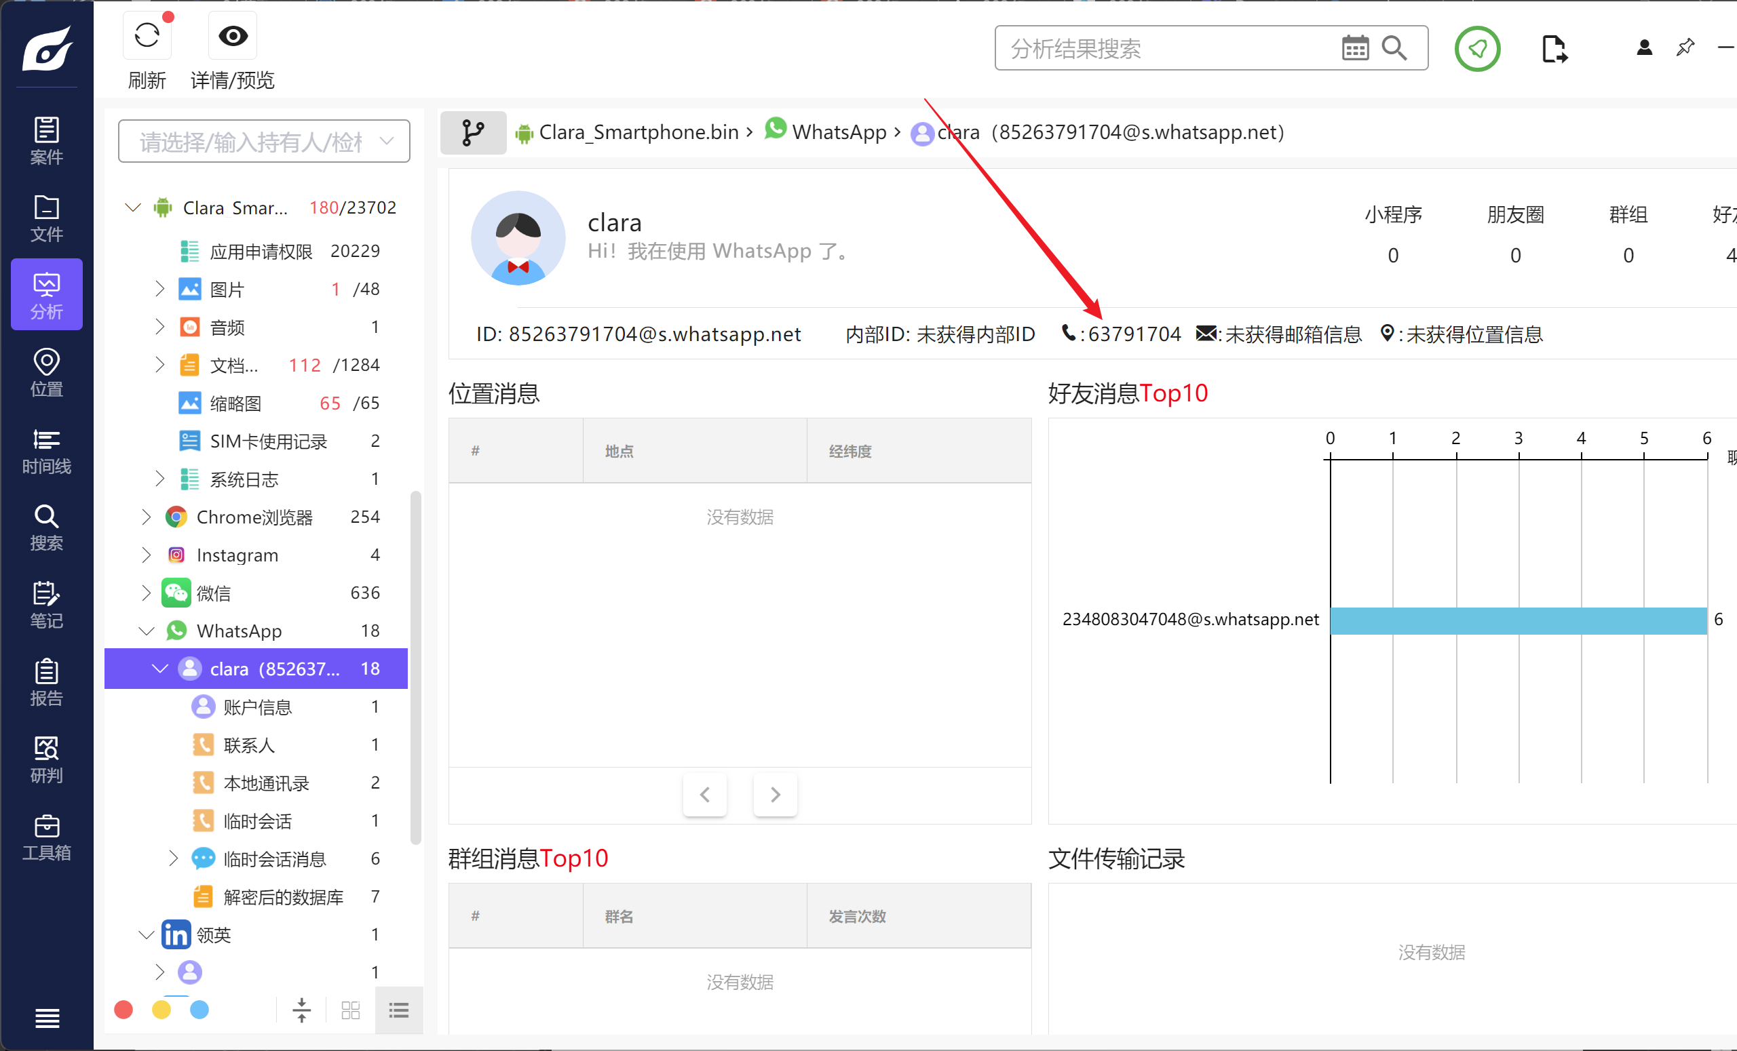The height and width of the screenshot is (1051, 1737).
Task: Click the branch tree icon in breadcrumb
Action: [473, 132]
